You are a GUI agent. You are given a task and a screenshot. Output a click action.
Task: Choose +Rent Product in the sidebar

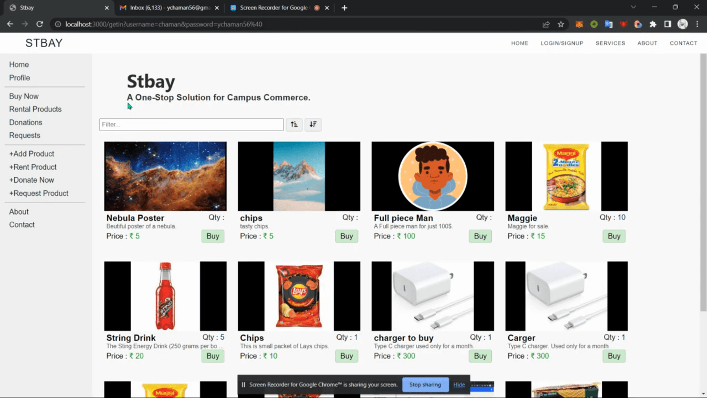[x=33, y=167]
